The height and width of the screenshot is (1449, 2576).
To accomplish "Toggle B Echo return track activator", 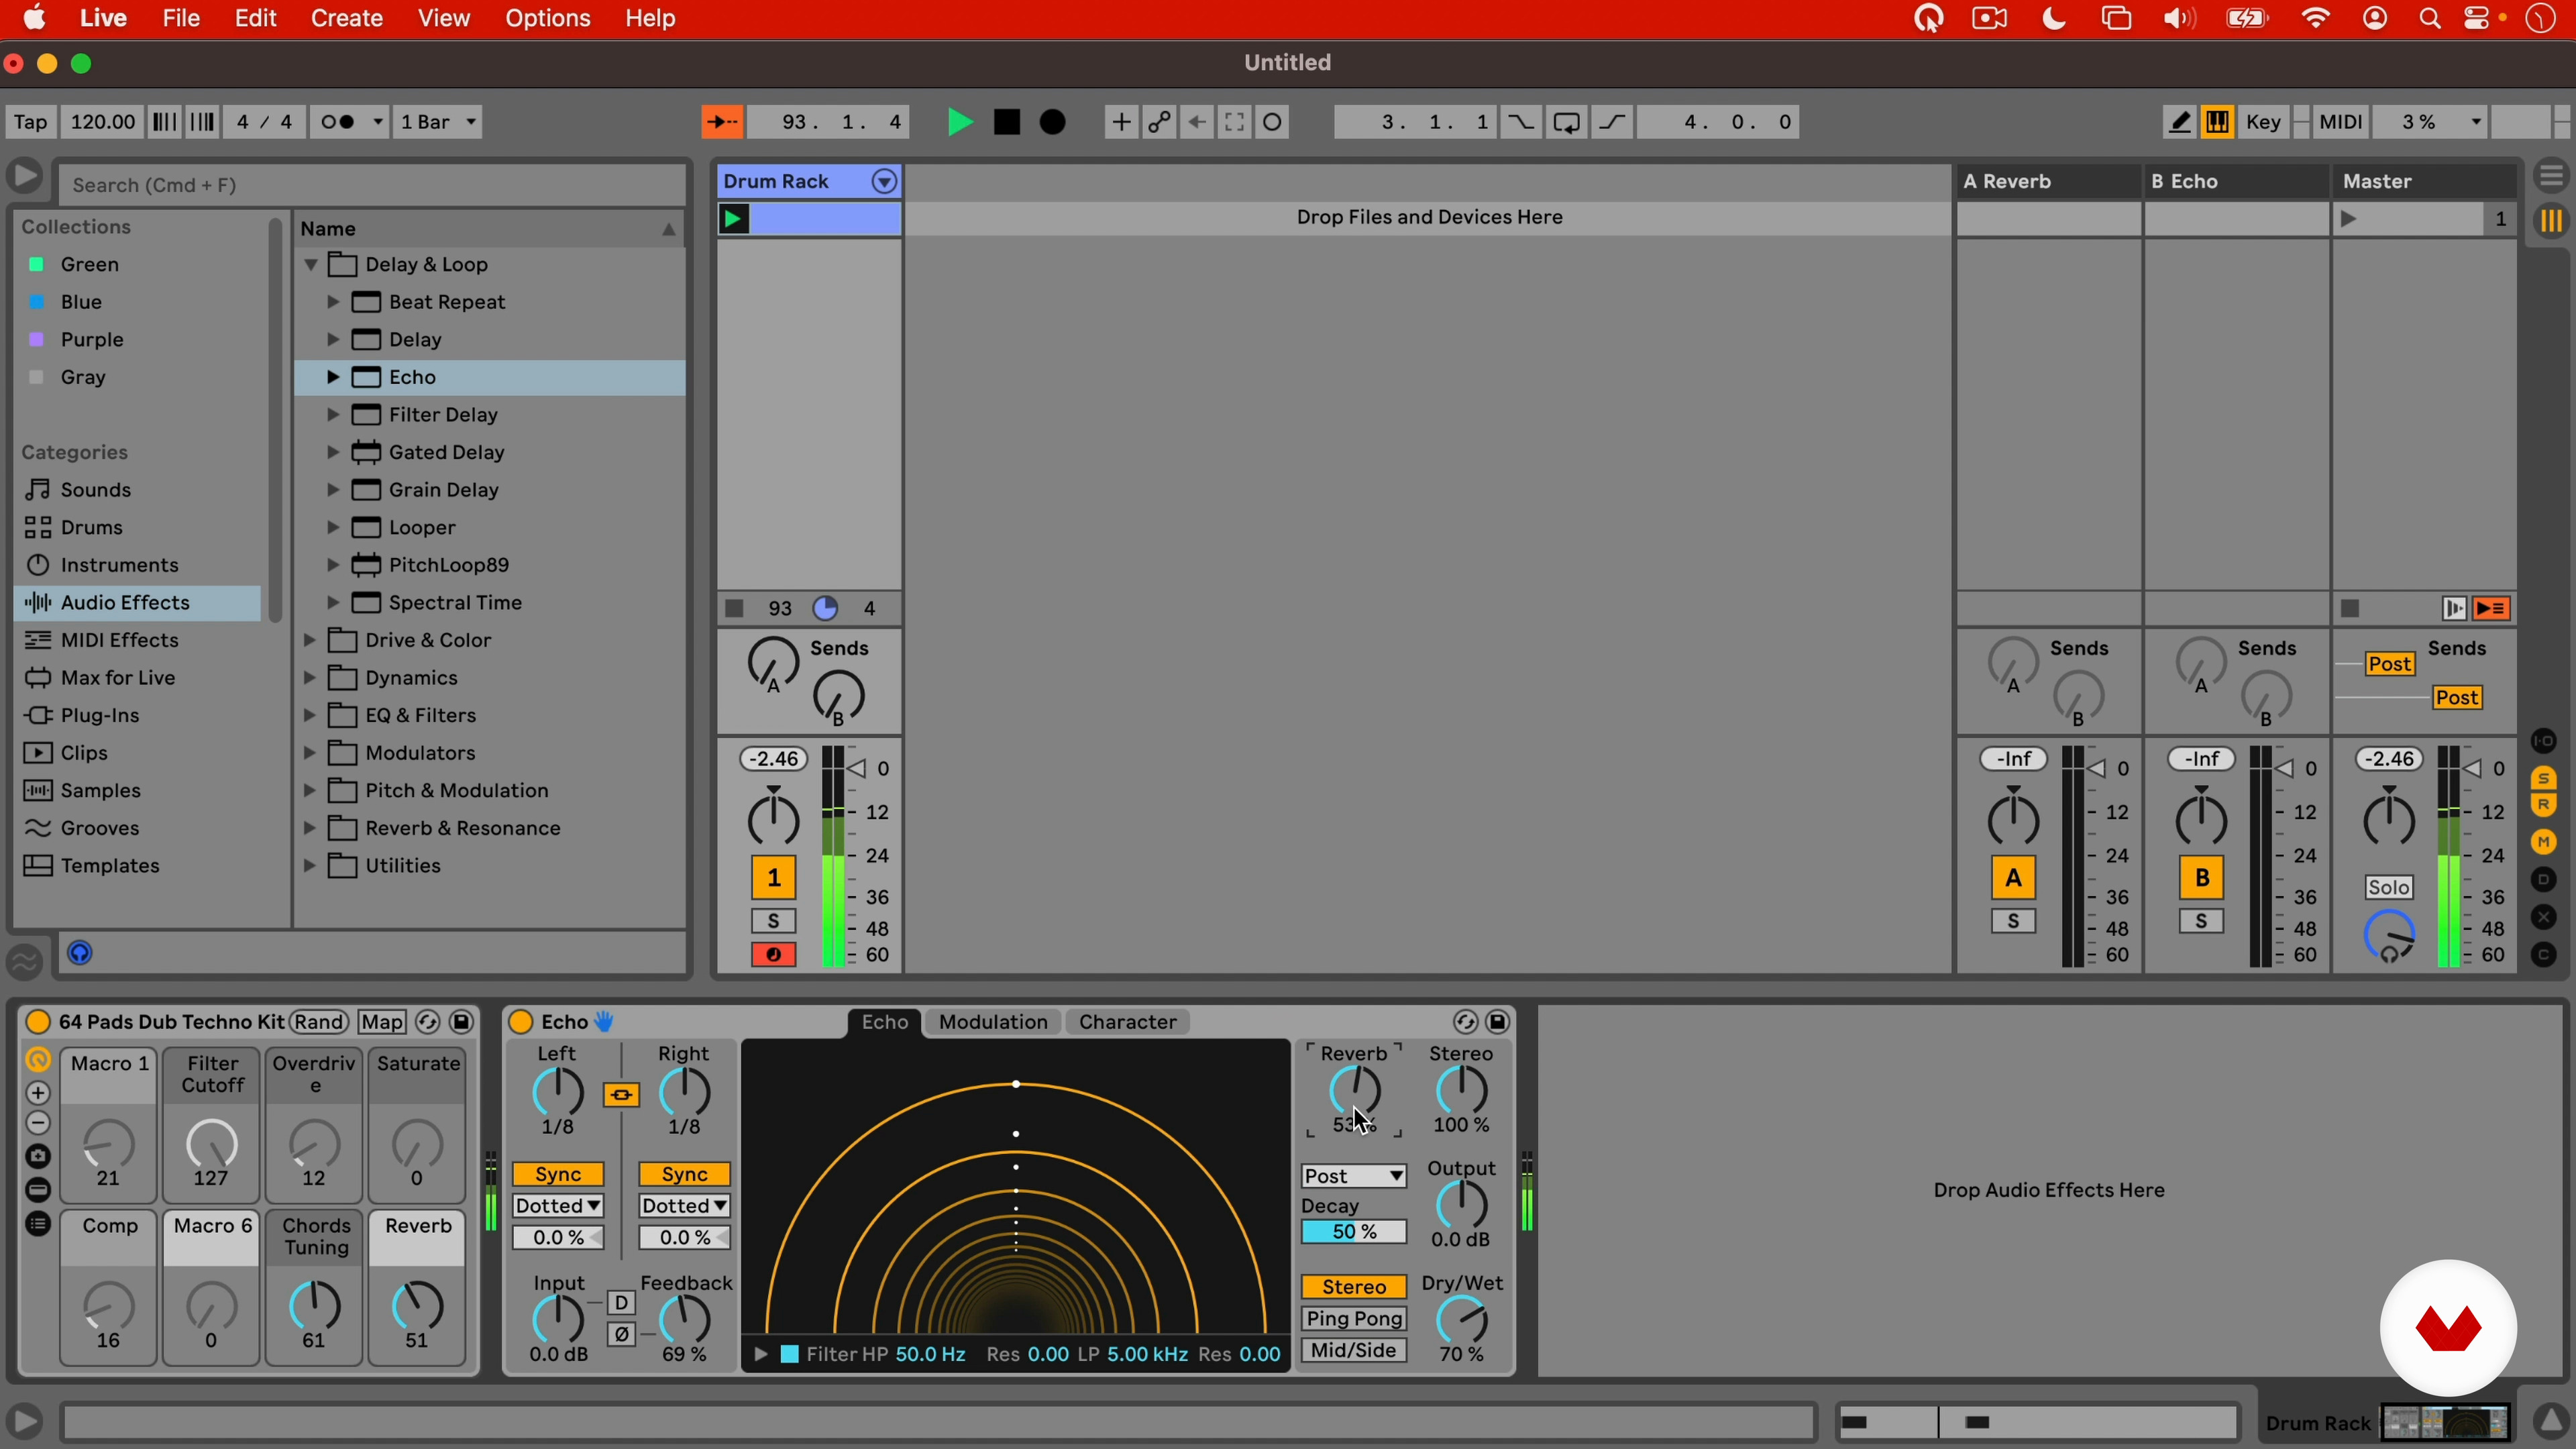I will pos(2201,878).
